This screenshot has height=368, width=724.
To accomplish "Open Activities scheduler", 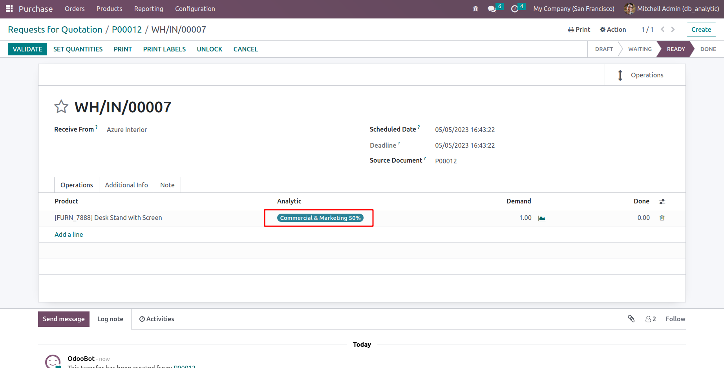I will [x=157, y=319].
